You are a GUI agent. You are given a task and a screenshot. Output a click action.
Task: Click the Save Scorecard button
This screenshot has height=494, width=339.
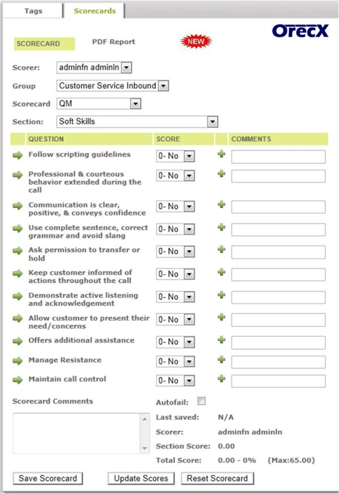point(48,478)
